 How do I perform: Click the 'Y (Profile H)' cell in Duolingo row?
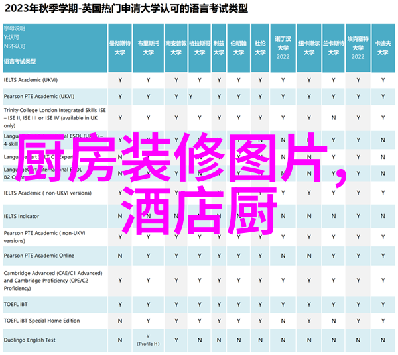[148, 340]
